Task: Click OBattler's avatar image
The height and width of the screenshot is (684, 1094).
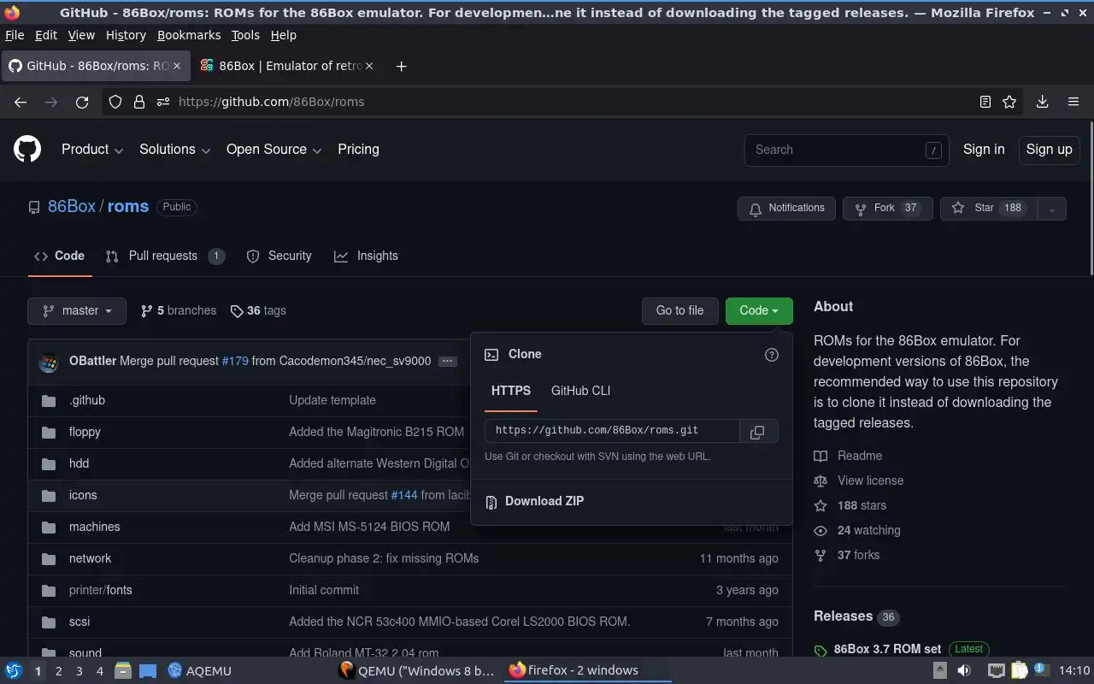Action: (49, 362)
